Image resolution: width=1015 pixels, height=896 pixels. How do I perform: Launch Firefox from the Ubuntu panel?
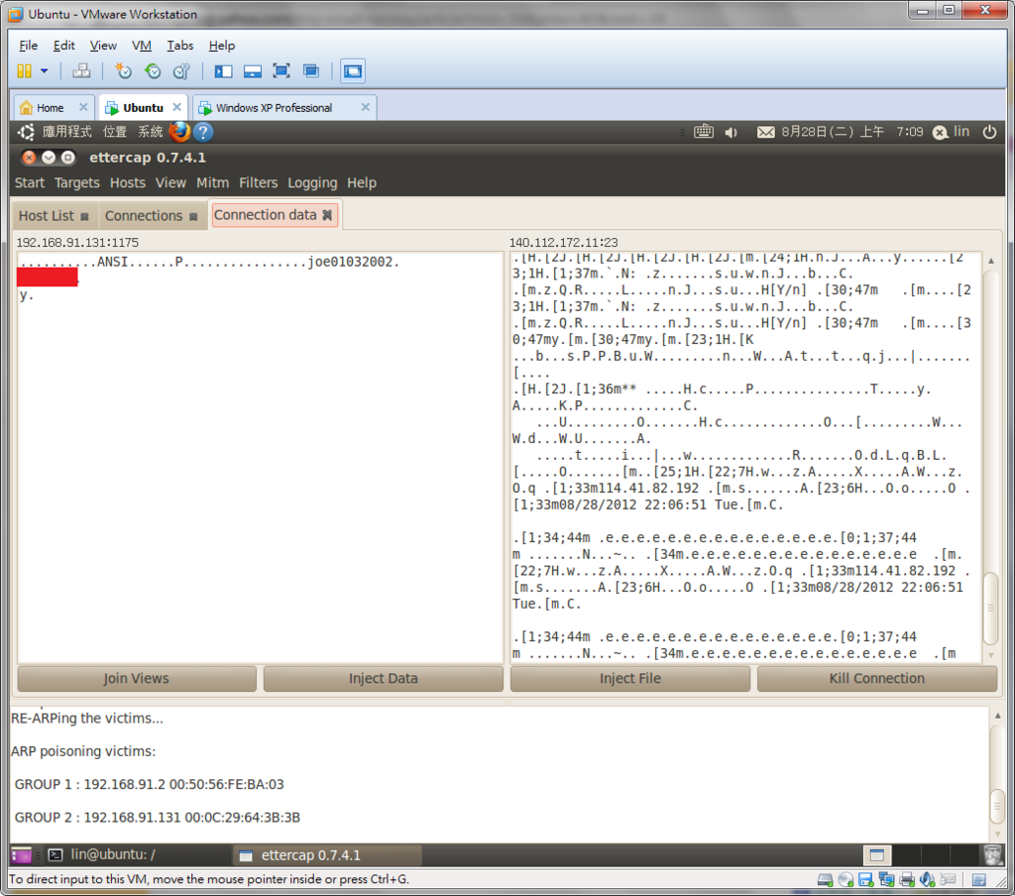tap(179, 132)
